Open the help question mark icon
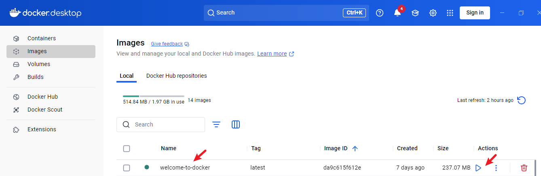Viewport: 541px width, 176px height. pos(379,13)
